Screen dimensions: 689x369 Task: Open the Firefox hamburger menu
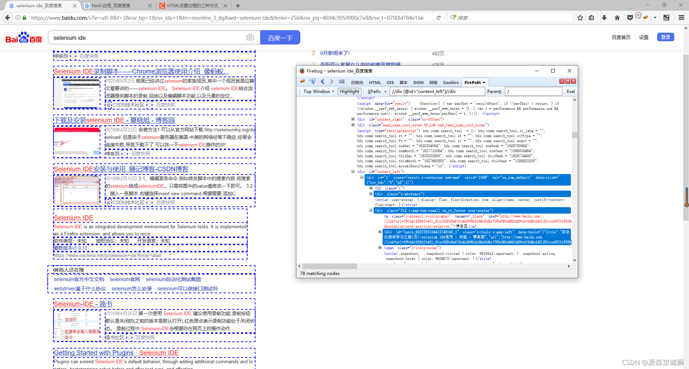[681, 18]
